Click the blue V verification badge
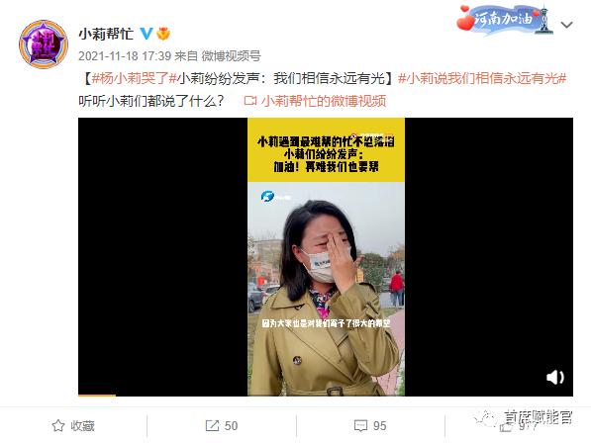The image size is (591, 443). 147,34
